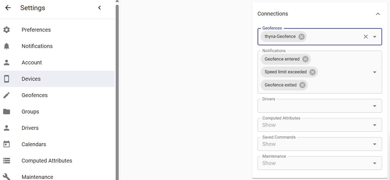Clear all selections in the Geofences field

(x=366, y=37)
